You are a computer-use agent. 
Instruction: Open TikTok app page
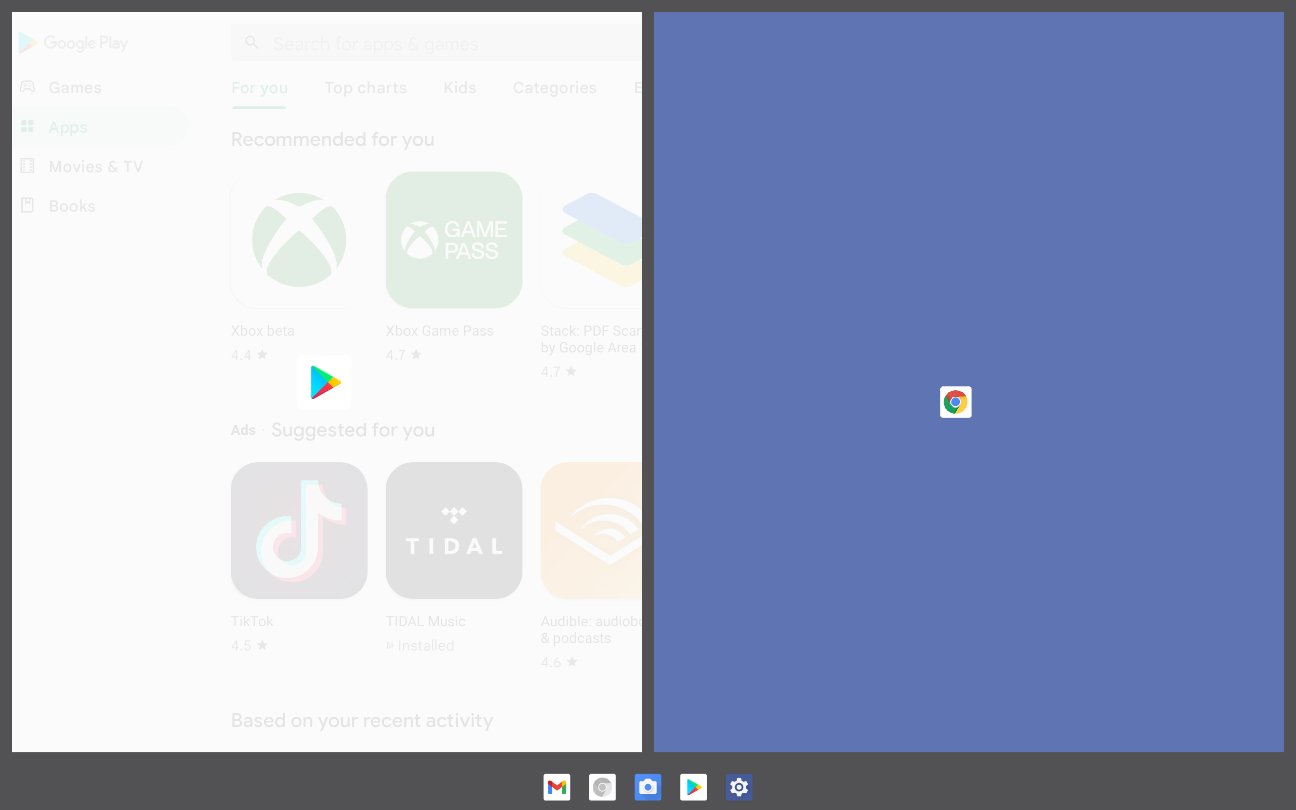pos(300,528)
